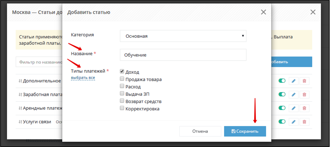Enable the Корректировка checkbox
This screenshot has height=147, width=330.
122,108
